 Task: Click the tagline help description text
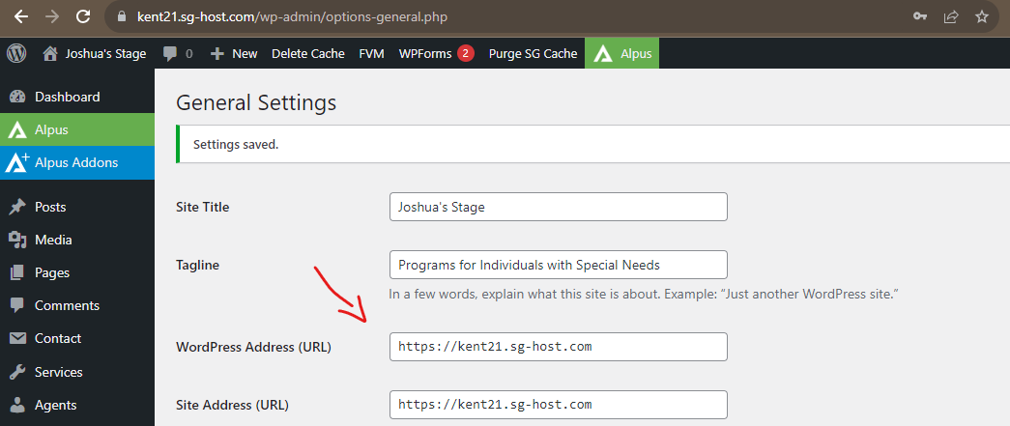[644, 295]
